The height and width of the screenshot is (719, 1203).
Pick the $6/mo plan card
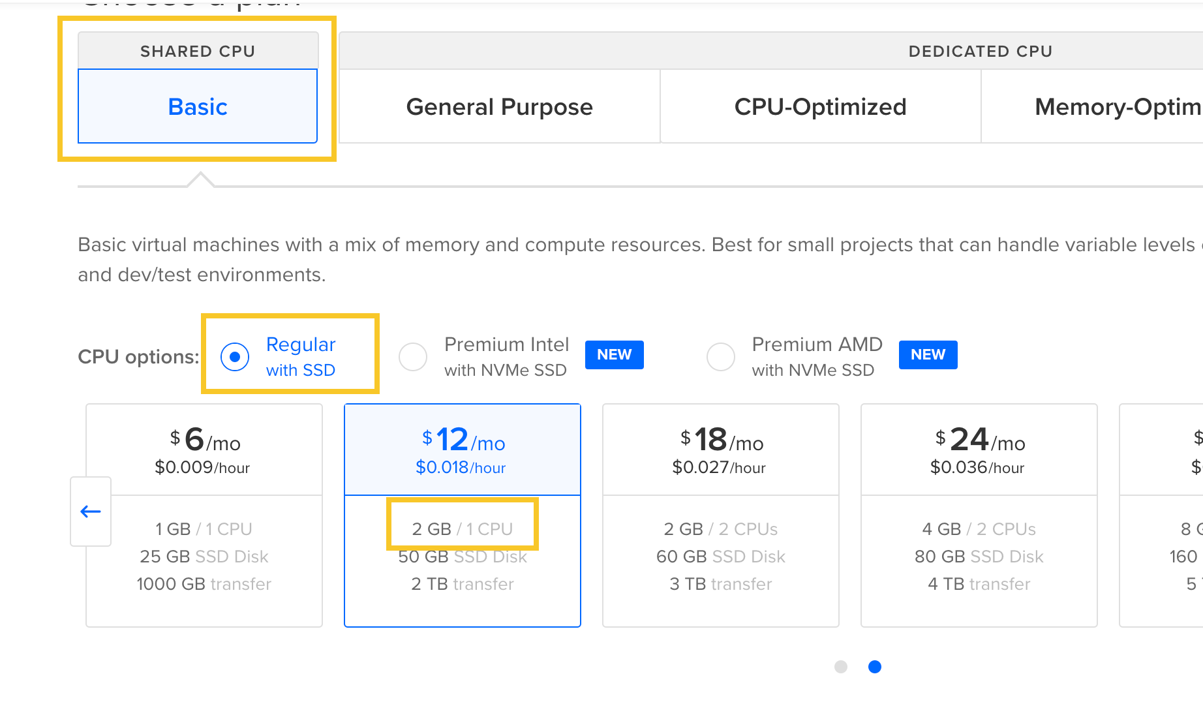click(x=204, y=515)
